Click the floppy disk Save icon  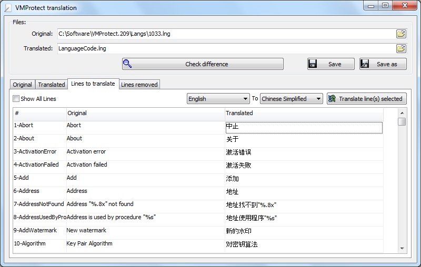coord(313,64)
